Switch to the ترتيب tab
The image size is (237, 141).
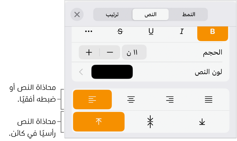(x=113, y=15)
